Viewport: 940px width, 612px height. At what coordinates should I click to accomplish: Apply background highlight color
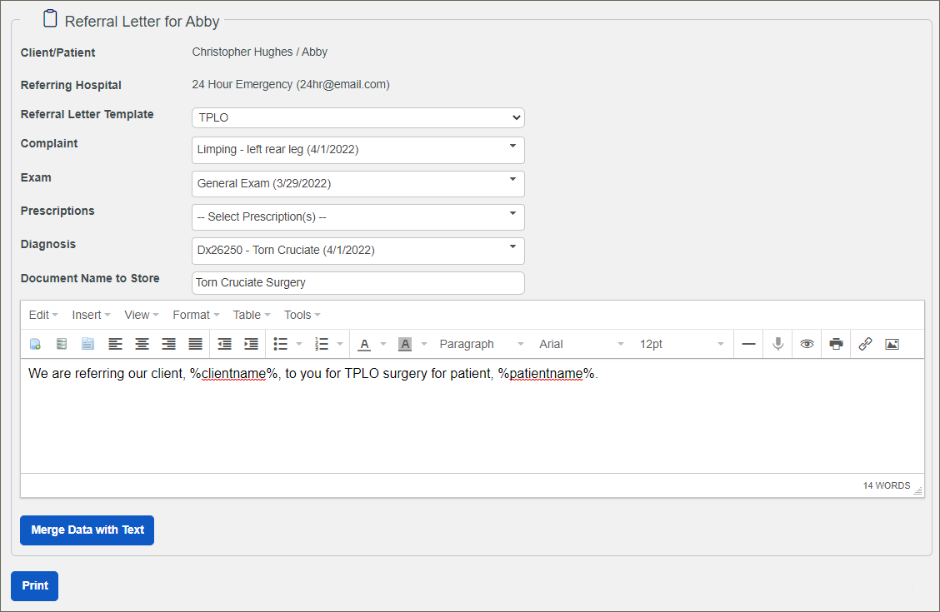click(x=405, y=345)
